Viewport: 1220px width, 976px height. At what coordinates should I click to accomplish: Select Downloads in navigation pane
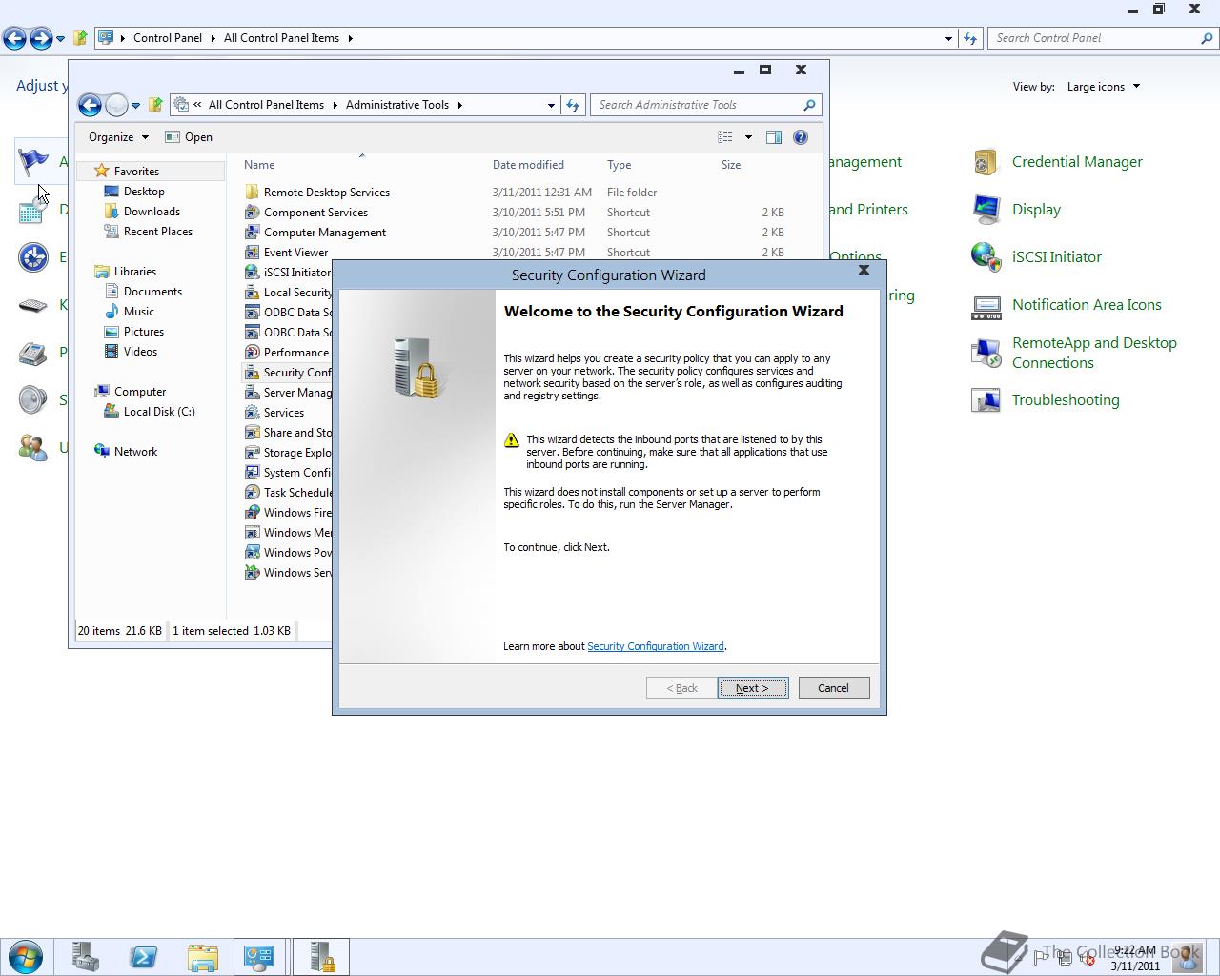point(152,212)
